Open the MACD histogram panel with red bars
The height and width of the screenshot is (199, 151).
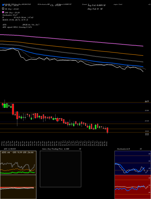18,187
